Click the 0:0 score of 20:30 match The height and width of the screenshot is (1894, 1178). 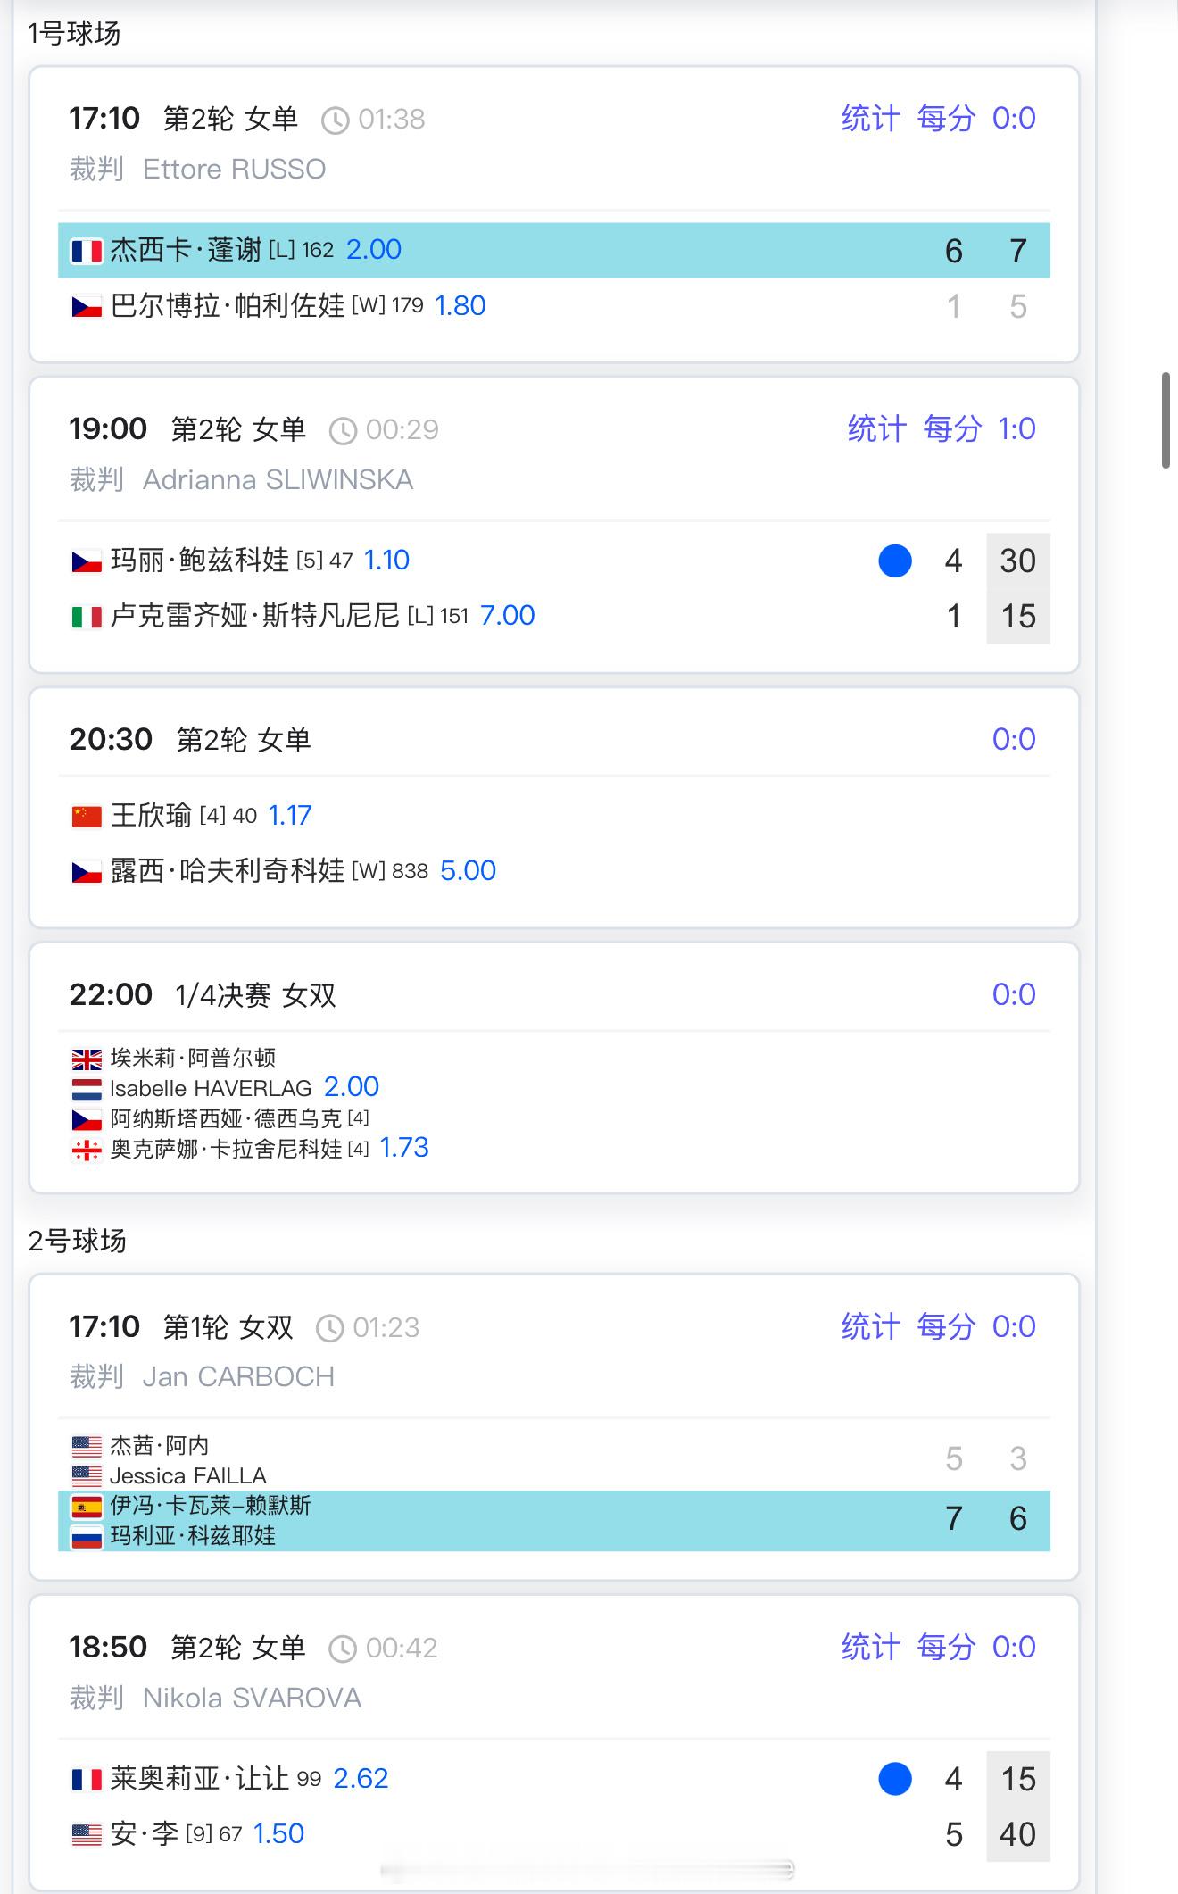(1014, 739)
